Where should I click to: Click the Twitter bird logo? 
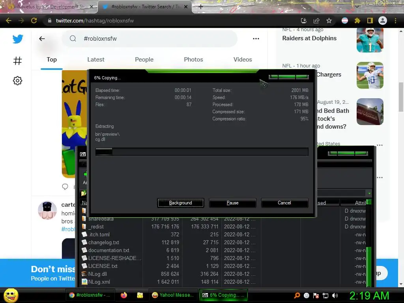[18, 39]
